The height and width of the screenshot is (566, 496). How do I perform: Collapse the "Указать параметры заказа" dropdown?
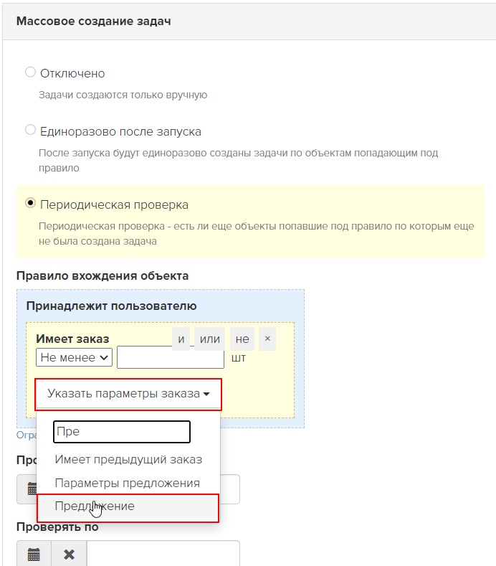click(128, 394)
